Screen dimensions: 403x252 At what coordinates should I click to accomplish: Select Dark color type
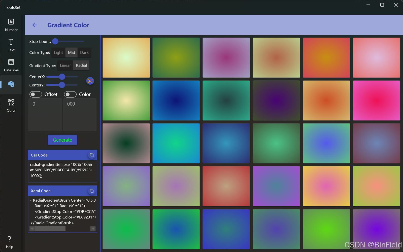(84, 52)
